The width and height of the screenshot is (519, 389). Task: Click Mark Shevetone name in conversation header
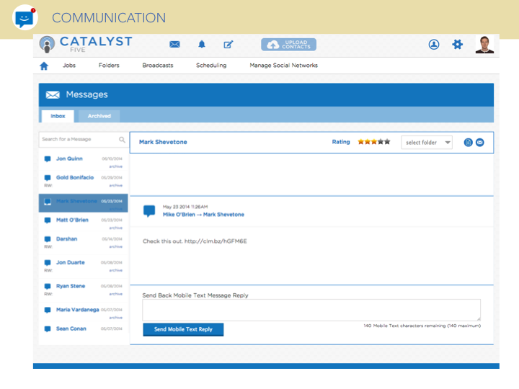click(x=163, y=142)
